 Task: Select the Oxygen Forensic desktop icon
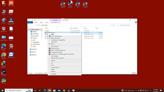[x=70, y=4]
